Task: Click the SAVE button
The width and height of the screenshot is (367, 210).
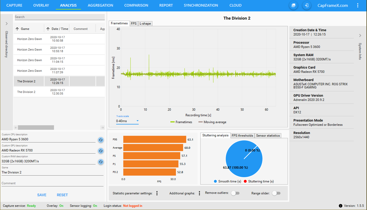Action: pyautogui.click(x=42, y=195)
